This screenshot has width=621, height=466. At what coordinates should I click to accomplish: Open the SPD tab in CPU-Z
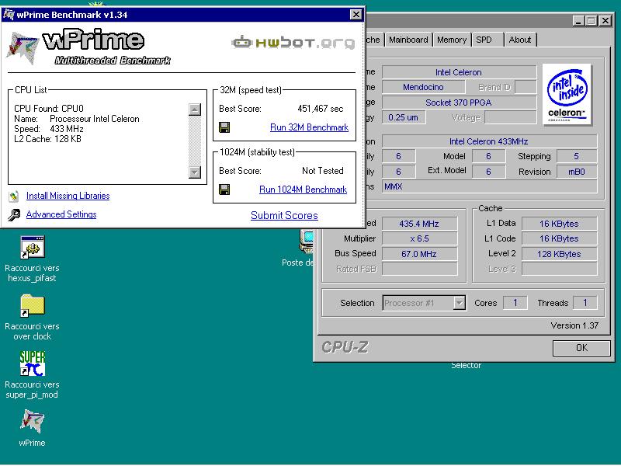pos(484,40)
